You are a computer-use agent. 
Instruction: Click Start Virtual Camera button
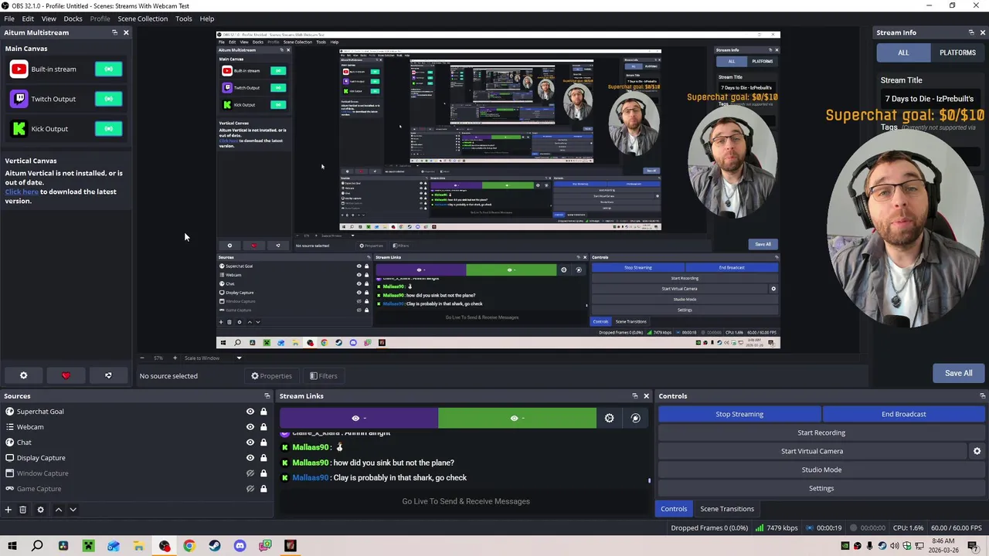tap(812, 451)
